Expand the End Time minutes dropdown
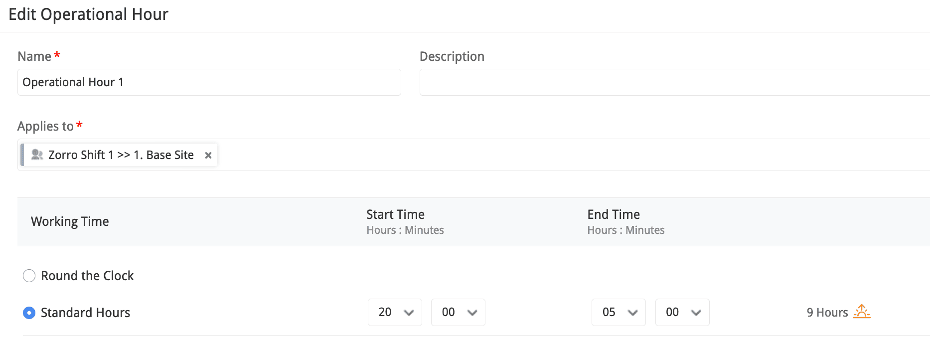Screen dimensions: 930x348 click(682, 313)
